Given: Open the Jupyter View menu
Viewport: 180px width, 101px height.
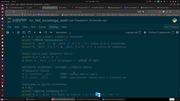Looking at the screenshot, I should [25, 27].
